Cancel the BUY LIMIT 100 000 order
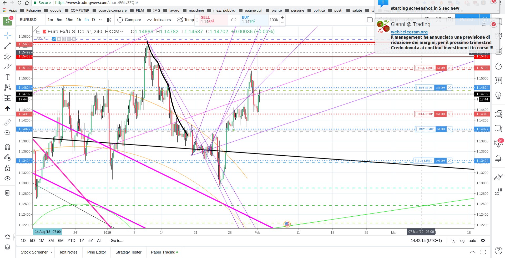 point(450,161)
